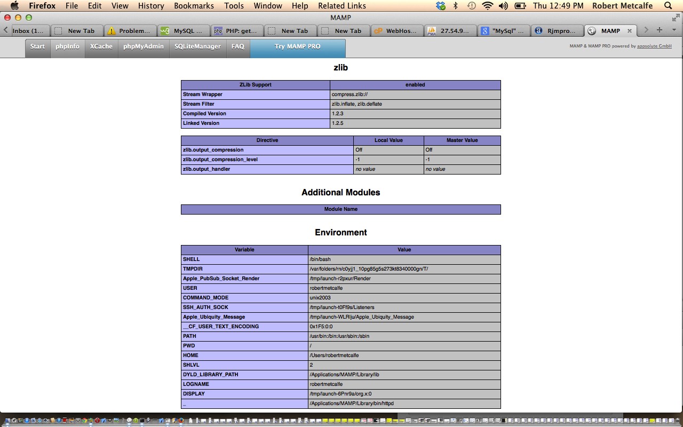Select the /usr/bin:/bin:/usr/sbin:/sbin PATH value
The width and height of the screenshot is (683, 427).
404,336
